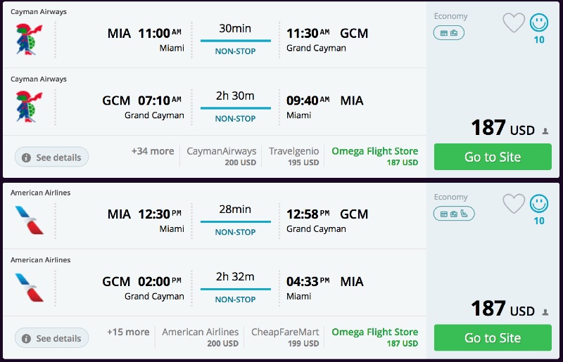This screenshot has height=362, width=563.
Task: Click smiley rating icon on Cayman Airways result
Action: click(539, 22)
